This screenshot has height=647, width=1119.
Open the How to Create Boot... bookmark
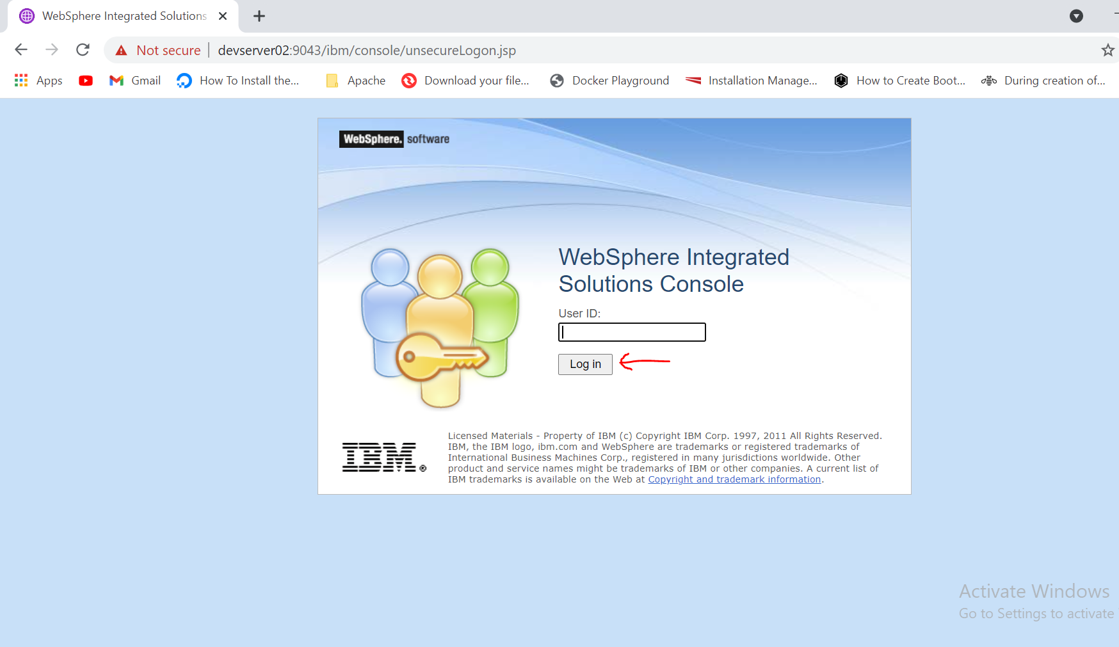[x=900, y=81]
